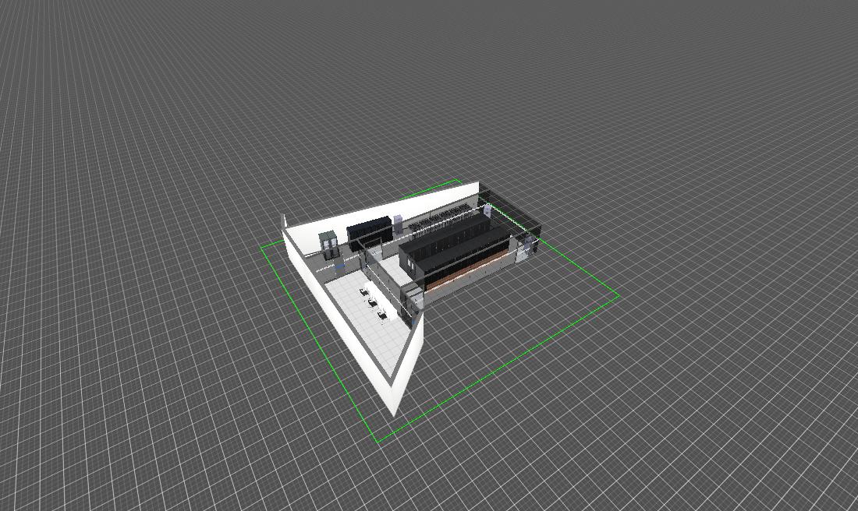Click the right corner of green boundary outline
Viewport: 858px width, 511px height.
coord(619,295)
